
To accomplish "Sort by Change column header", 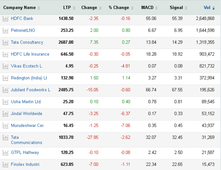I will (89, 7).
